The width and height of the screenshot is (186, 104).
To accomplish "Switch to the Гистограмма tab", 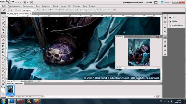I will point(129,37).
